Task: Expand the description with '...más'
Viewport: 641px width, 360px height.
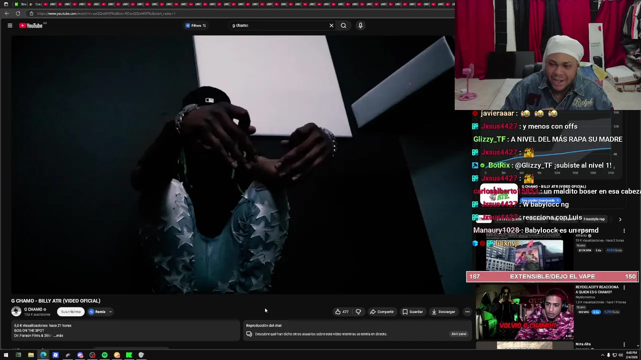Action: click(58, 335)
